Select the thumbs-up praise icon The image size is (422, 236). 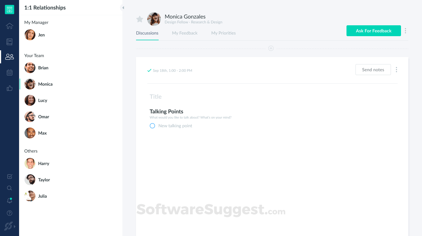point(9,88)
